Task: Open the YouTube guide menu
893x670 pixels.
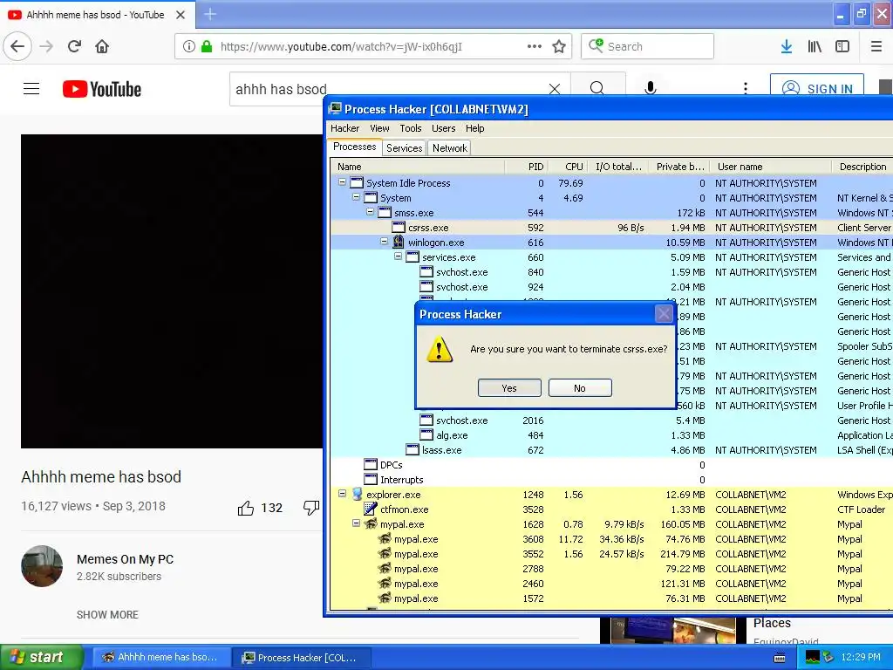Action: (31, 89)
